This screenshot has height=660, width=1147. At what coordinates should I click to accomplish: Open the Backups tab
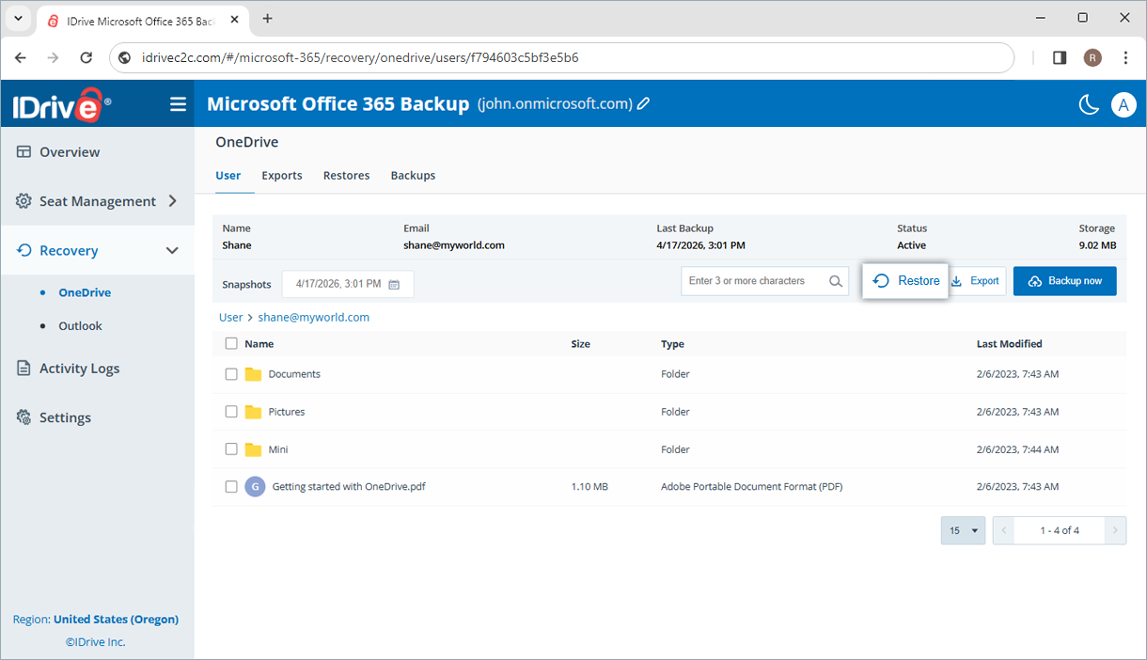tap(413, 176)
